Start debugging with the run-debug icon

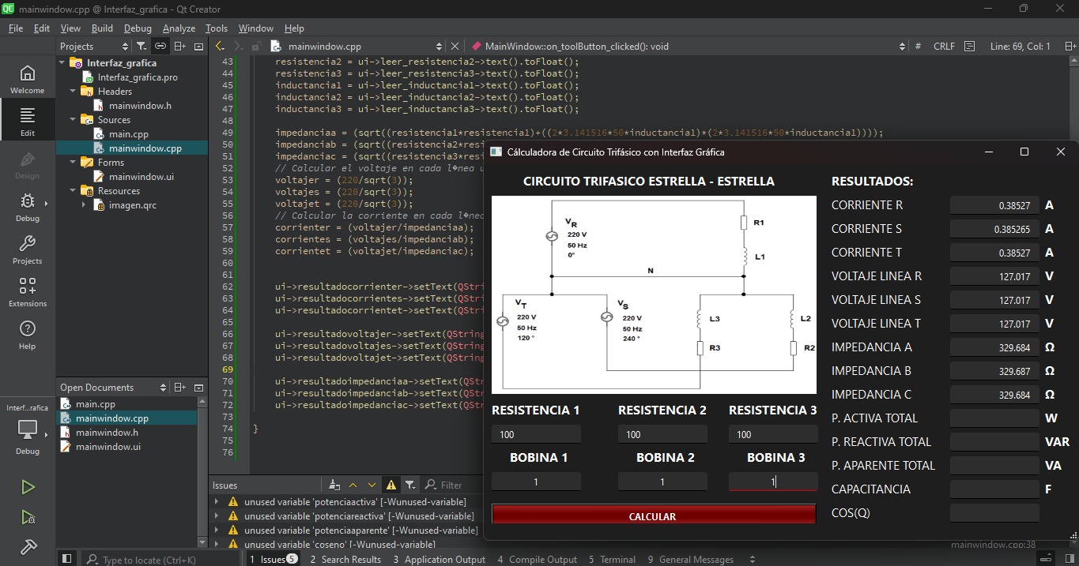click(28, 518)
